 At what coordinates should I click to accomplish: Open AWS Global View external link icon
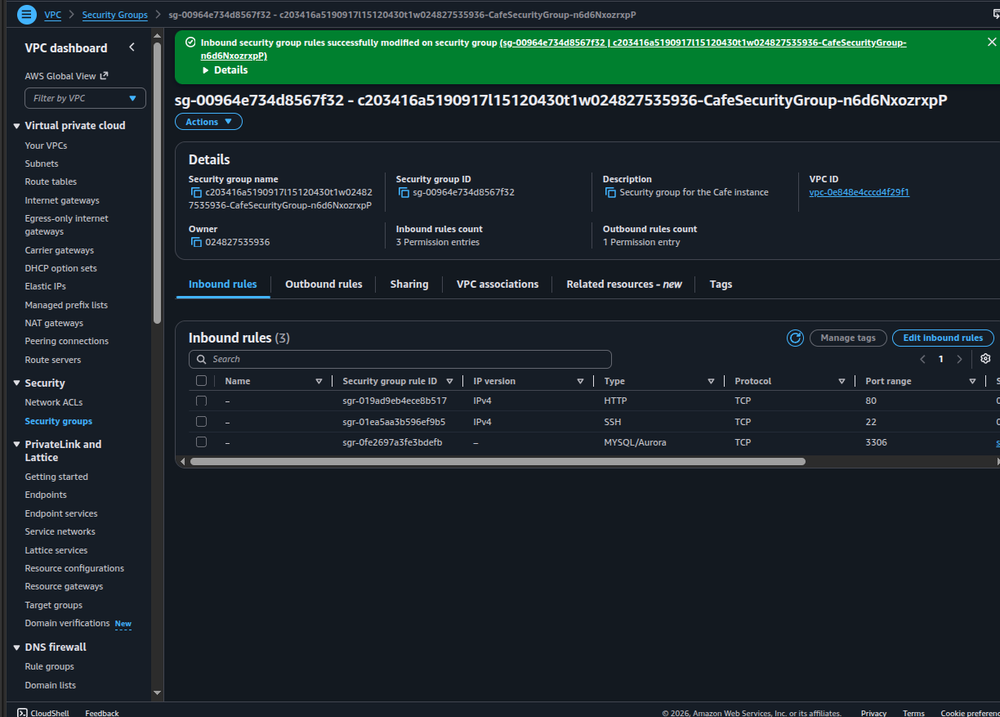104,76
